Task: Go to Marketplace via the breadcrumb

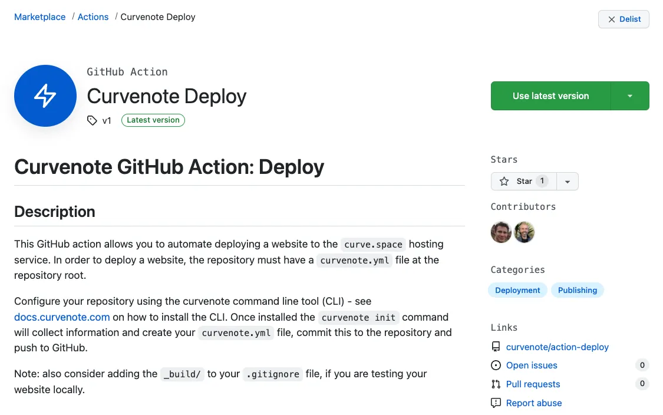Action: [39, 17]
